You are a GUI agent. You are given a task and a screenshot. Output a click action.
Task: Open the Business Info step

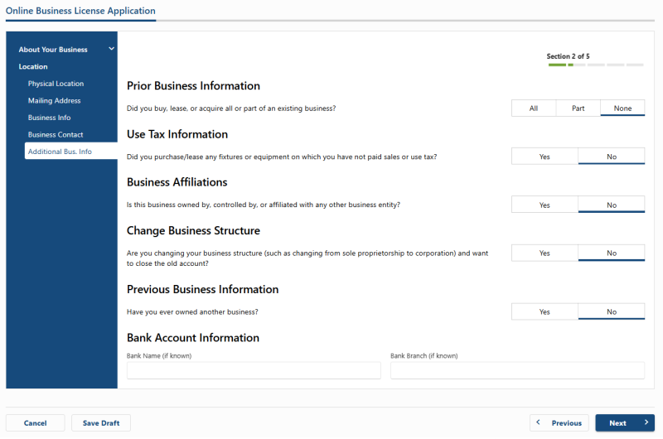pos(50,118)
